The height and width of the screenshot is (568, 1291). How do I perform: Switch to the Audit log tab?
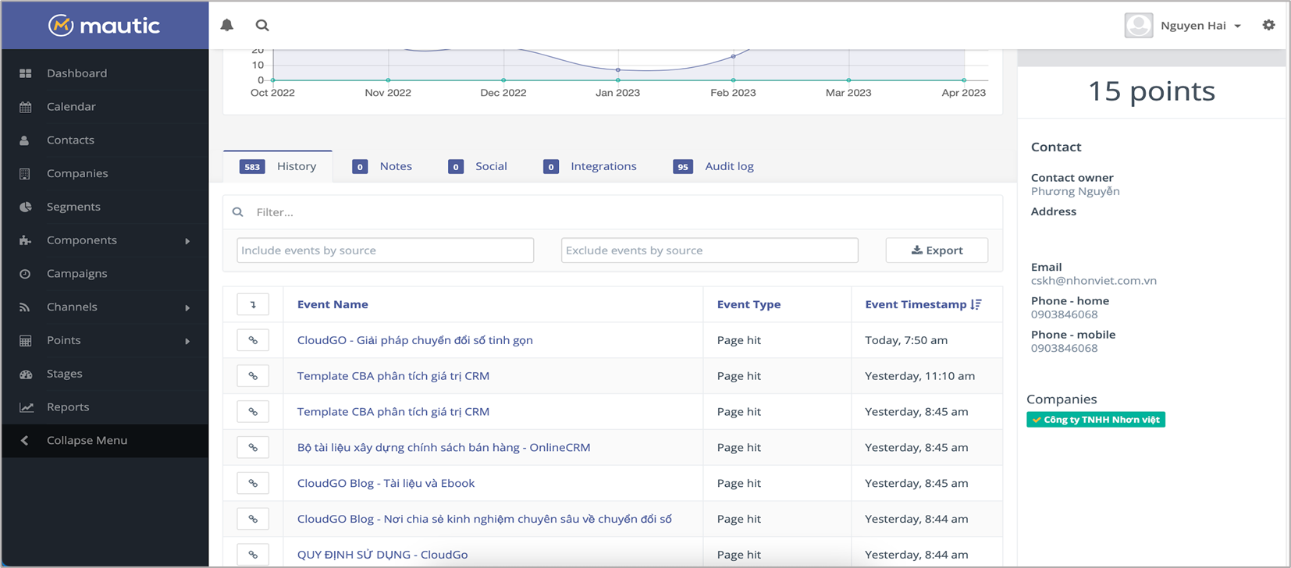713,166
